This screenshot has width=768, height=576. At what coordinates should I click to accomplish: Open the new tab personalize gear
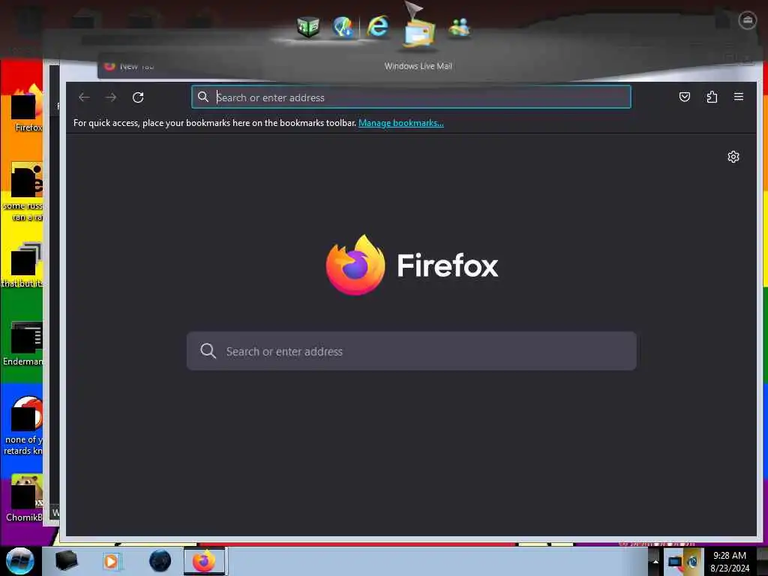pos(733,157)
